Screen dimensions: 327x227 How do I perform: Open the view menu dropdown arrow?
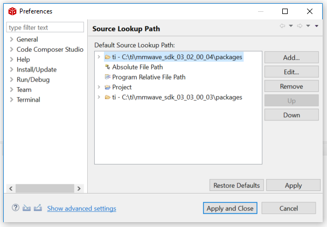click(316, 26)
